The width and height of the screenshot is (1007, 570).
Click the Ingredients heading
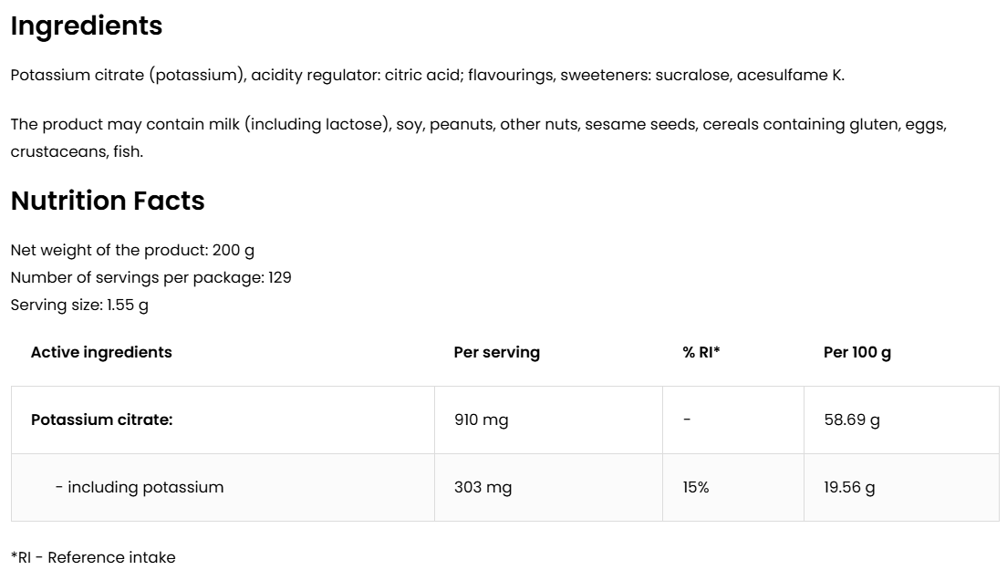[x=87, y=26]
